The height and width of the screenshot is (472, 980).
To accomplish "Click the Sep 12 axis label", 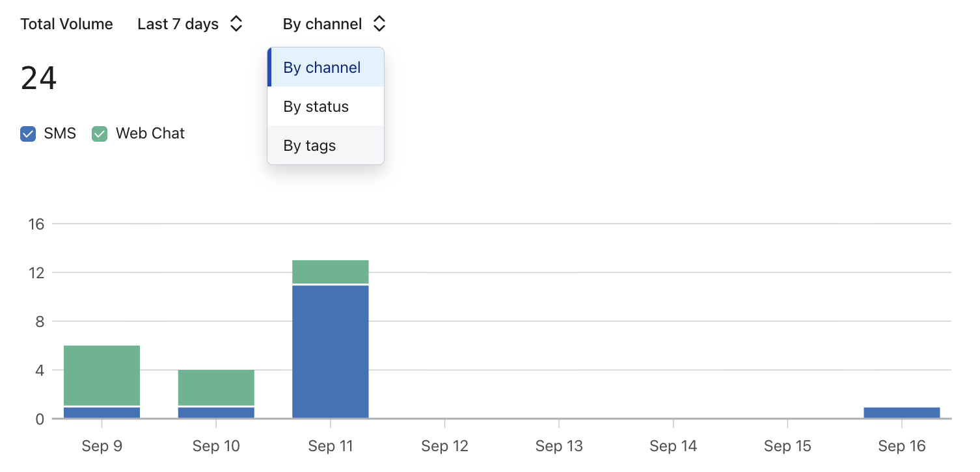I will tap(444, 447).
